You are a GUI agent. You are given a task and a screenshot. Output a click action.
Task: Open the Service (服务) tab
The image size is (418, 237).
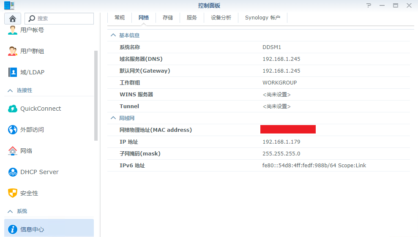192,18
